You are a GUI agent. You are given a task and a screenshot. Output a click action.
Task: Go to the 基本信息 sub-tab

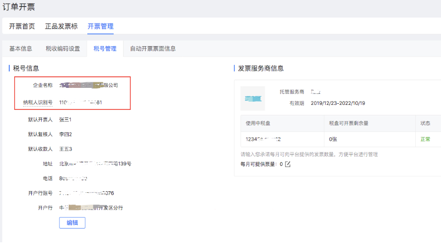coord(21,48)
